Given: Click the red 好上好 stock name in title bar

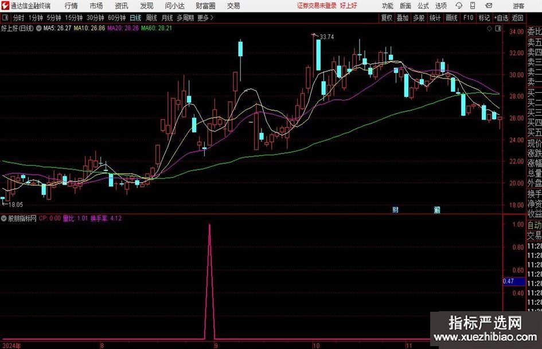Looking at the screenshot, I should pos(349,6).
